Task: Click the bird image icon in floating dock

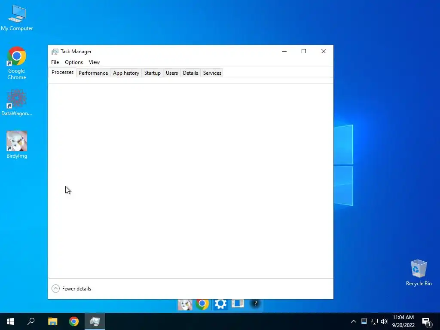Action: point(185,304)
